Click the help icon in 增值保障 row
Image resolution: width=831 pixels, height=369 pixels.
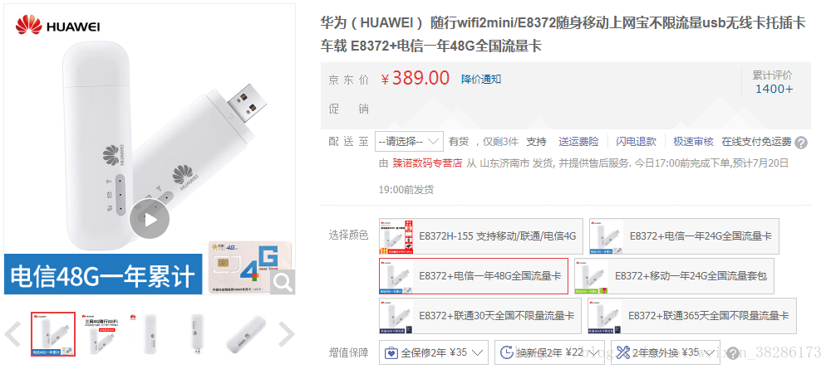(x=733, y=353)
